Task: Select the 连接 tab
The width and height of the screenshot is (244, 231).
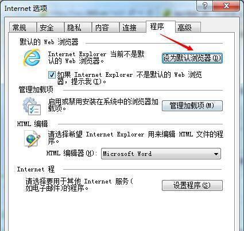Action: pyautogui.click(x=129, y=28)
